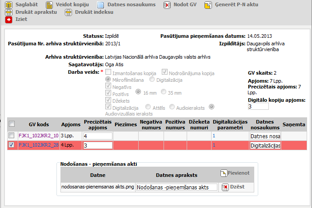Click the Datnes apraksts text field
Viewport: 312px width, 208px height.
coord(177,188)
